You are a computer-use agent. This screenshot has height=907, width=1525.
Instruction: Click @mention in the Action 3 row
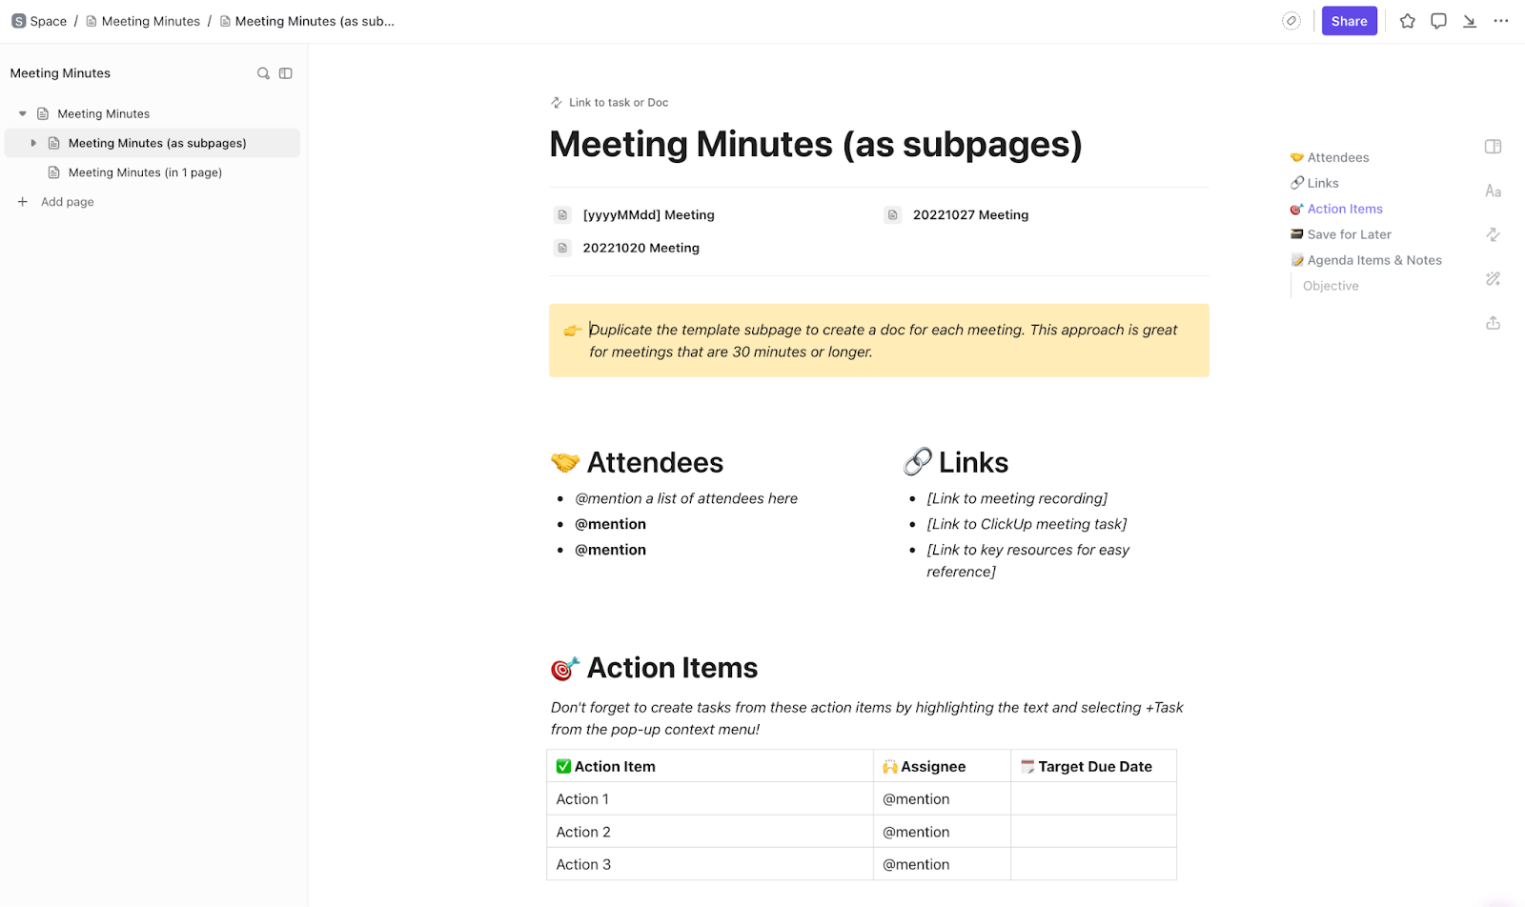coord(916,864)
